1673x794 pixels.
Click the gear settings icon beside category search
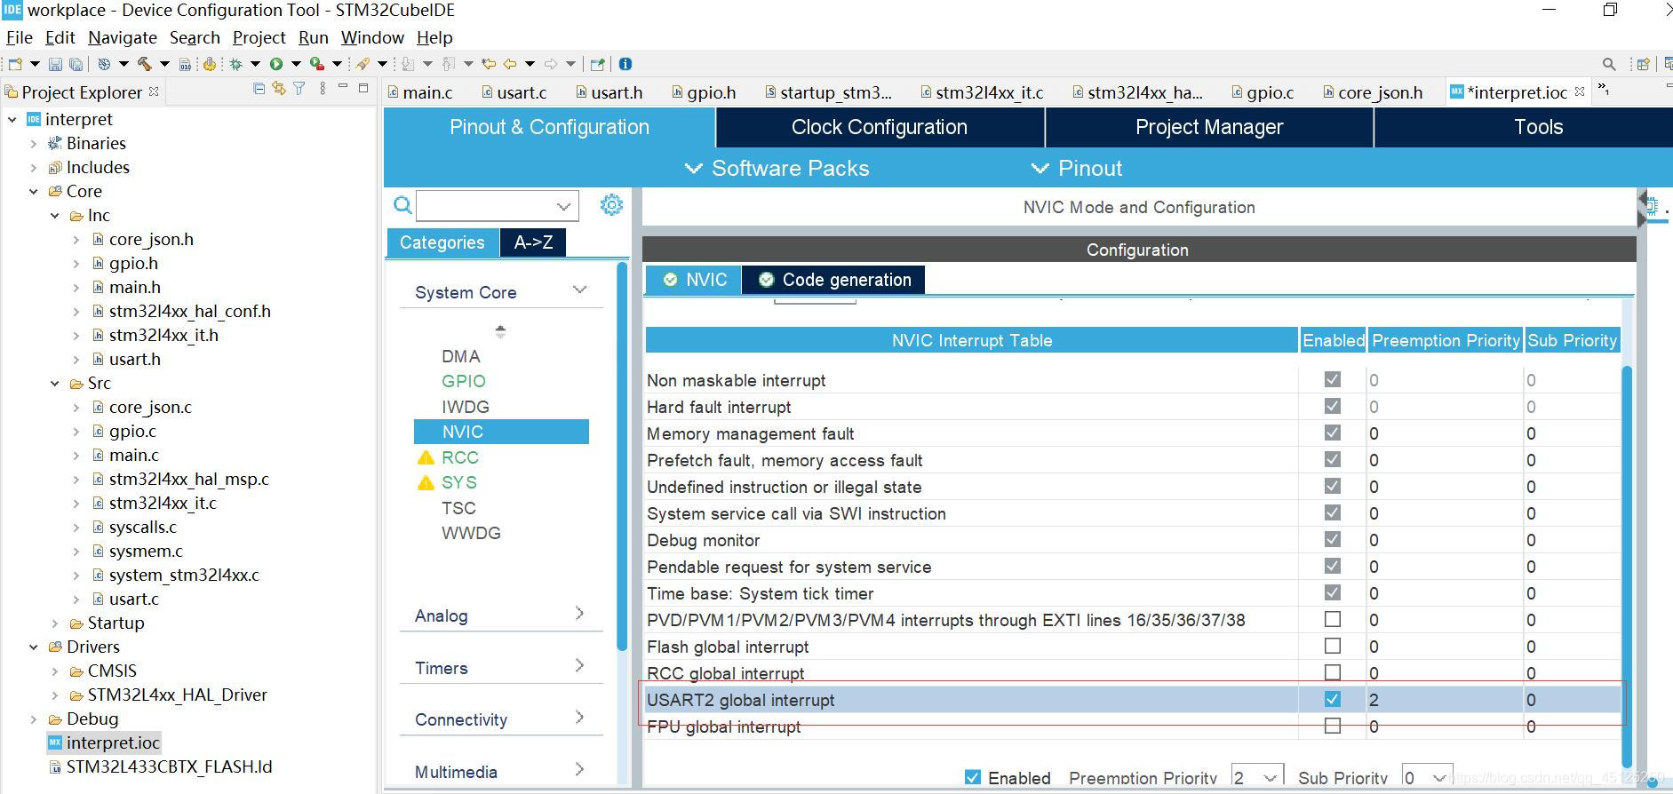click(x=611, y=205)
